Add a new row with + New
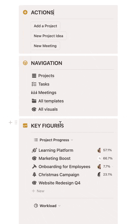The height and width of the screenshot is (224, 127). point(38,191)
